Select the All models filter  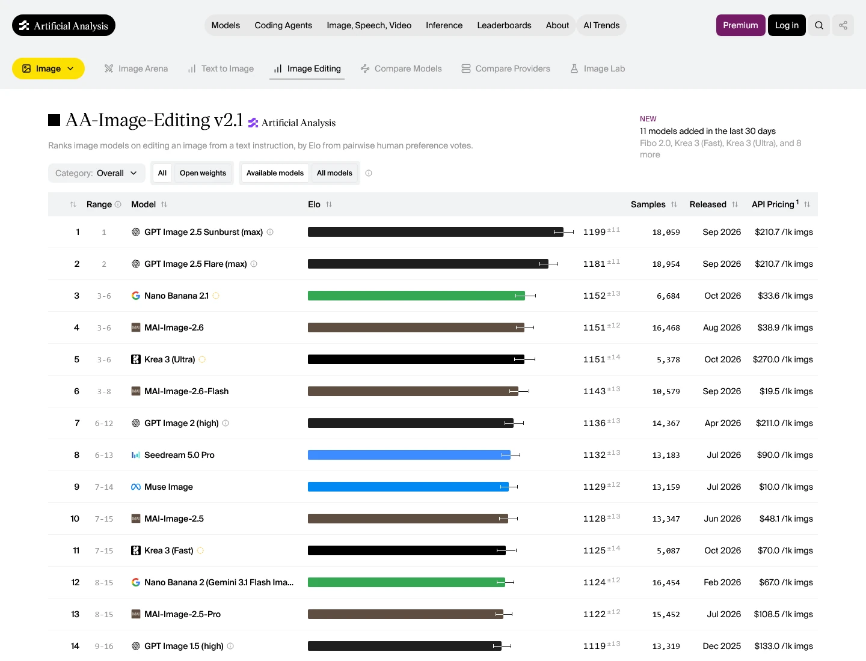(x=334, y=173)
